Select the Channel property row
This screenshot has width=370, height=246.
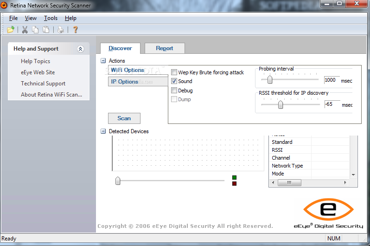point(309,158)
